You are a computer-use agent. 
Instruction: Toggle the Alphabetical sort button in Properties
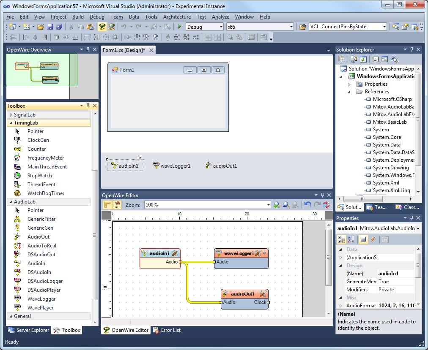pos(351,239)
